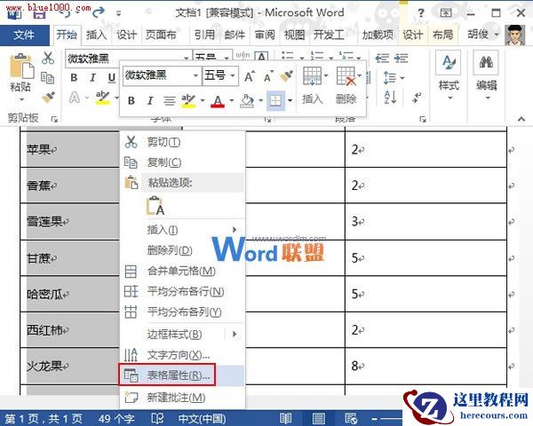
Task: Click increase indent icon in ribbon
Action: point(402,58)
